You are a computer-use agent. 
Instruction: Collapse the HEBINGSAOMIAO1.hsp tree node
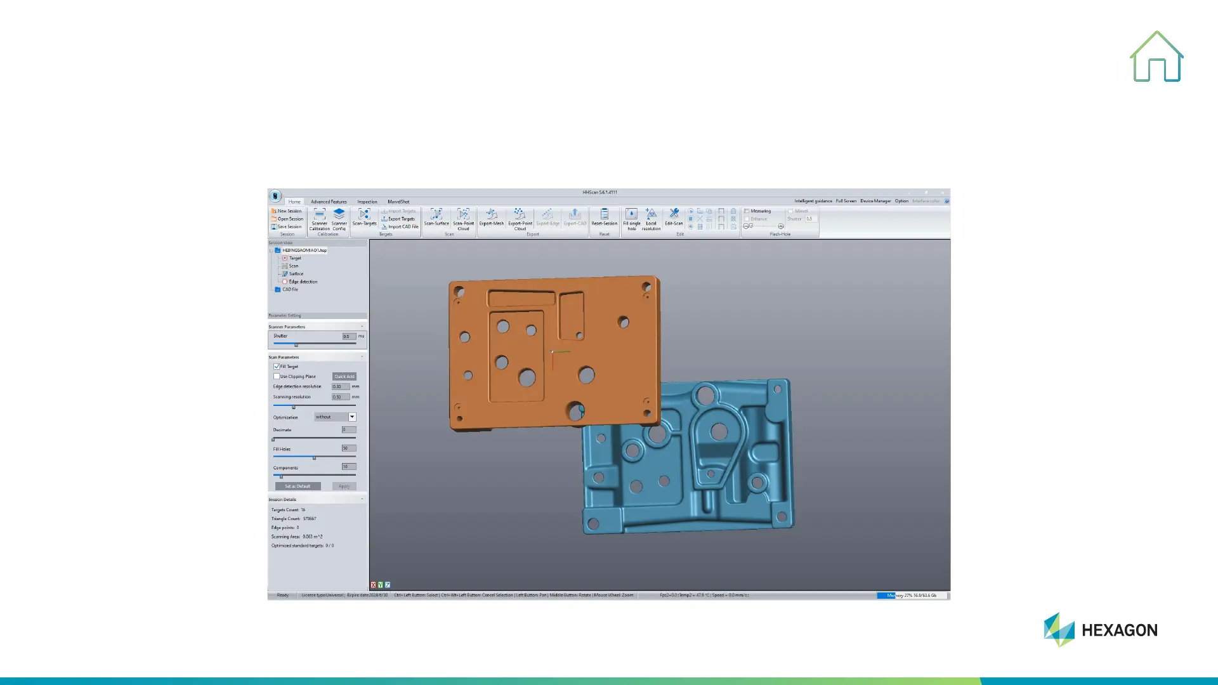(272, 251)
